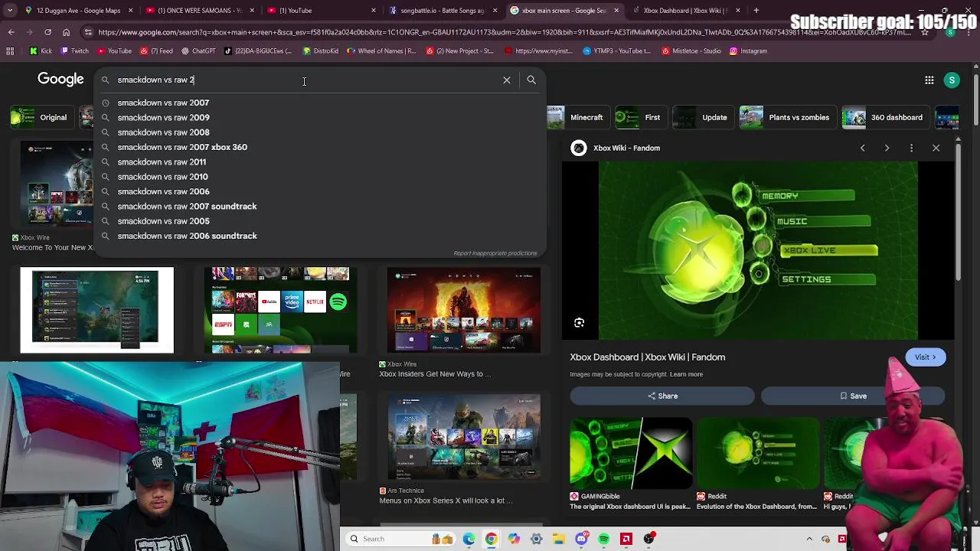Filter images by 360 dashboard chip

[885, 117]
